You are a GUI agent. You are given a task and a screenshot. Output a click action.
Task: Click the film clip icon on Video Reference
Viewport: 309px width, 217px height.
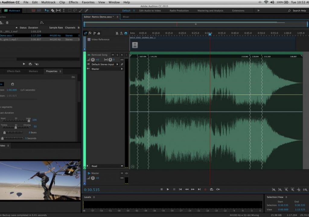coord(135,45)
